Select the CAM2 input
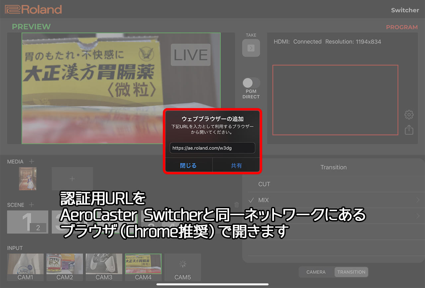The height and width of the screenshot is (288, 425). [x=65, y=267]
